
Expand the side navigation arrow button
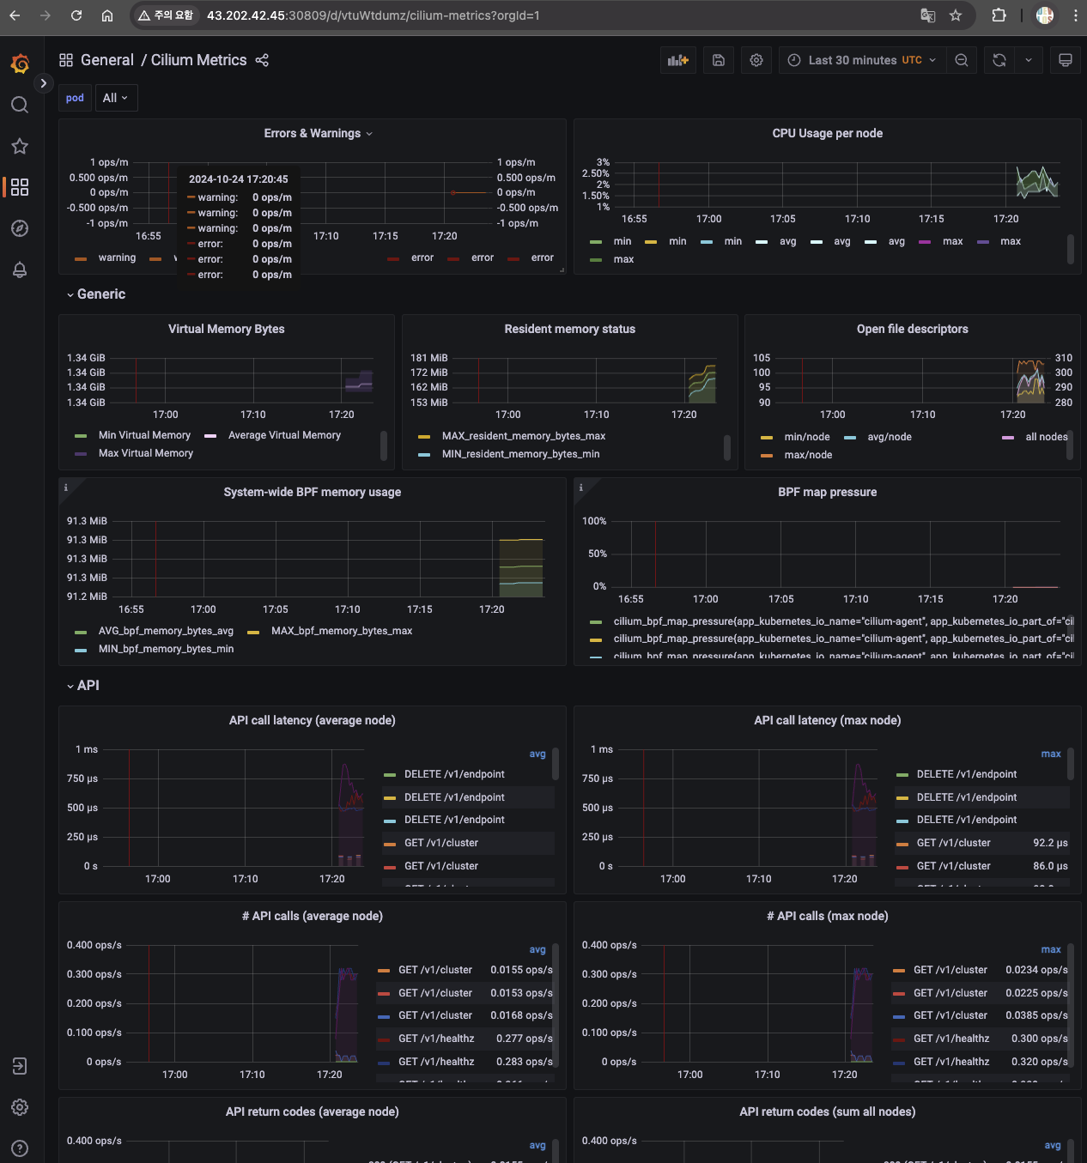pyautogui.click(x=43, y=83)
